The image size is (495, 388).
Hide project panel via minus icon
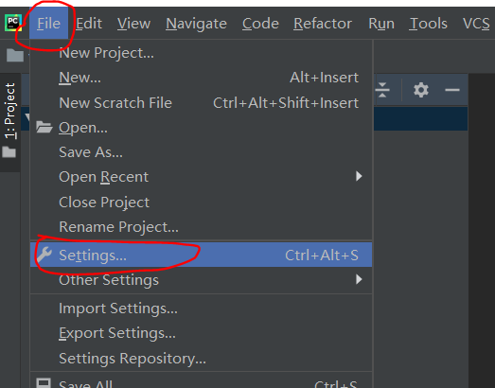point(452,90)
